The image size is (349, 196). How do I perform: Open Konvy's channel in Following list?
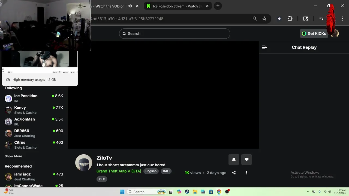[x=34, y=110]
